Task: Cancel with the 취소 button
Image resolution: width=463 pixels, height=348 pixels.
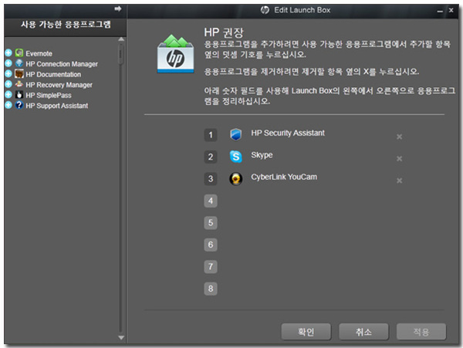Action: coord(363,332)
